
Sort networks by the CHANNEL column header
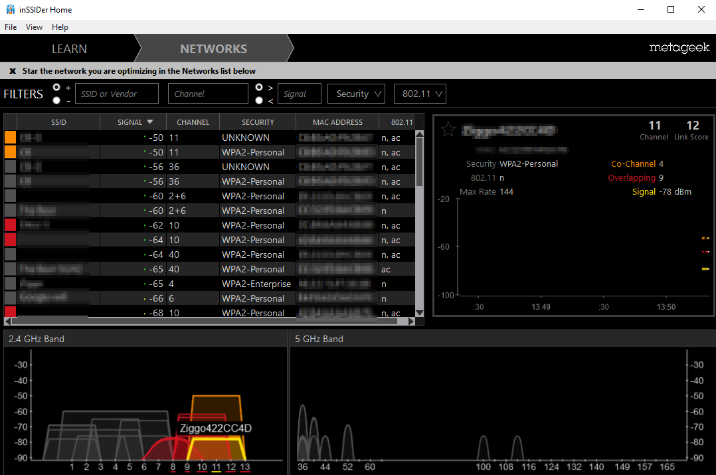193,122
